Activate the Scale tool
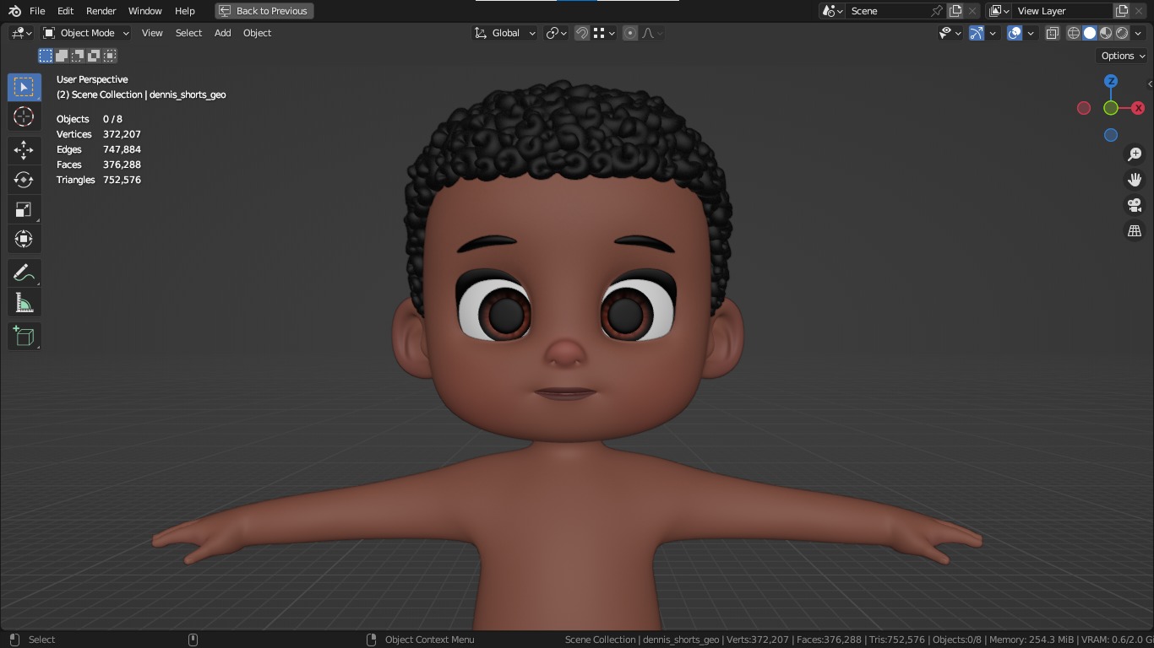The image size is (1154, 648). tap(24, 209)
